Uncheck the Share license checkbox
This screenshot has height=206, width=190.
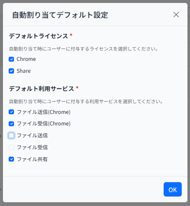pos(12,71)
